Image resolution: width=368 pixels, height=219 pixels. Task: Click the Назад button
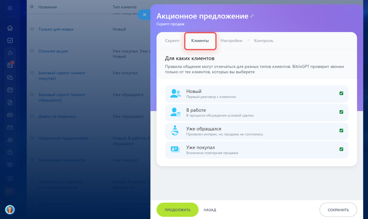point(210,210)
